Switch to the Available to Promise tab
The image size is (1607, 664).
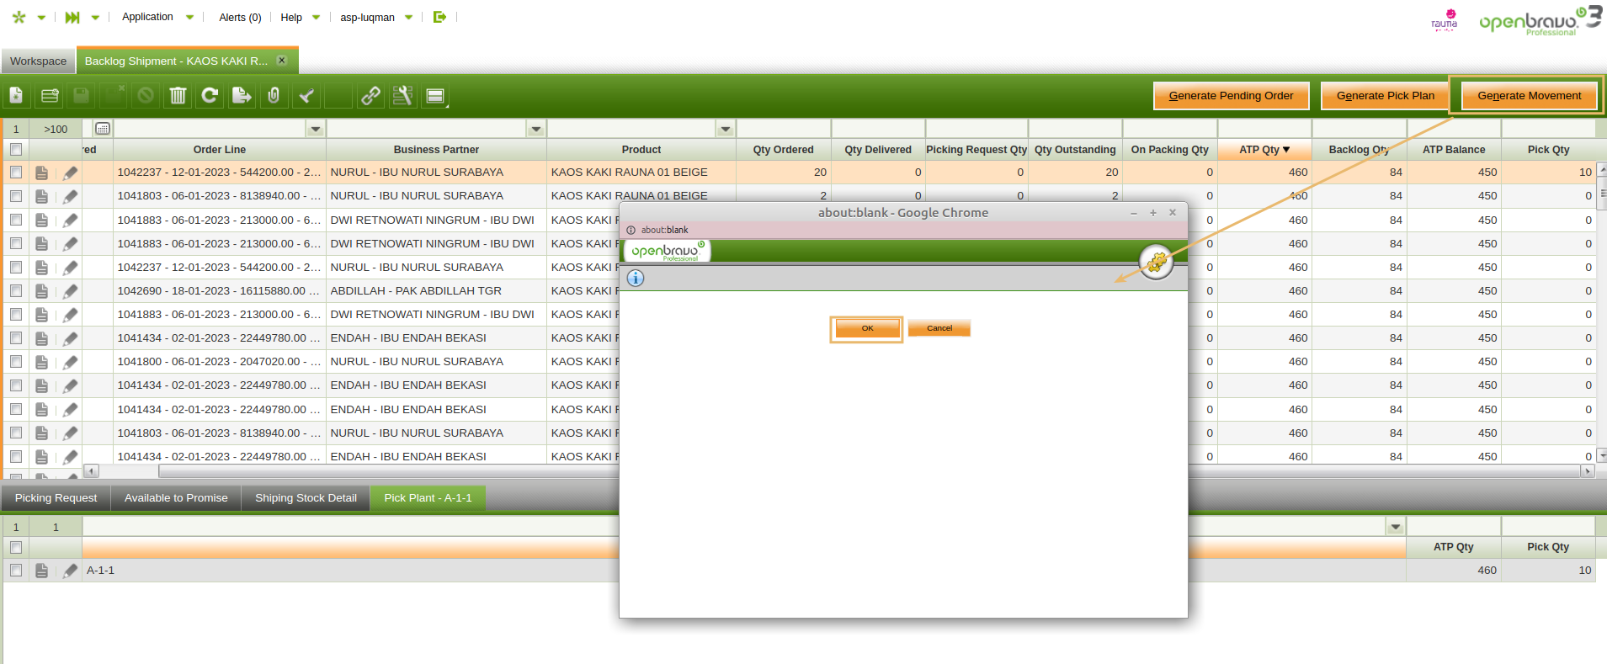coord(176,498)
